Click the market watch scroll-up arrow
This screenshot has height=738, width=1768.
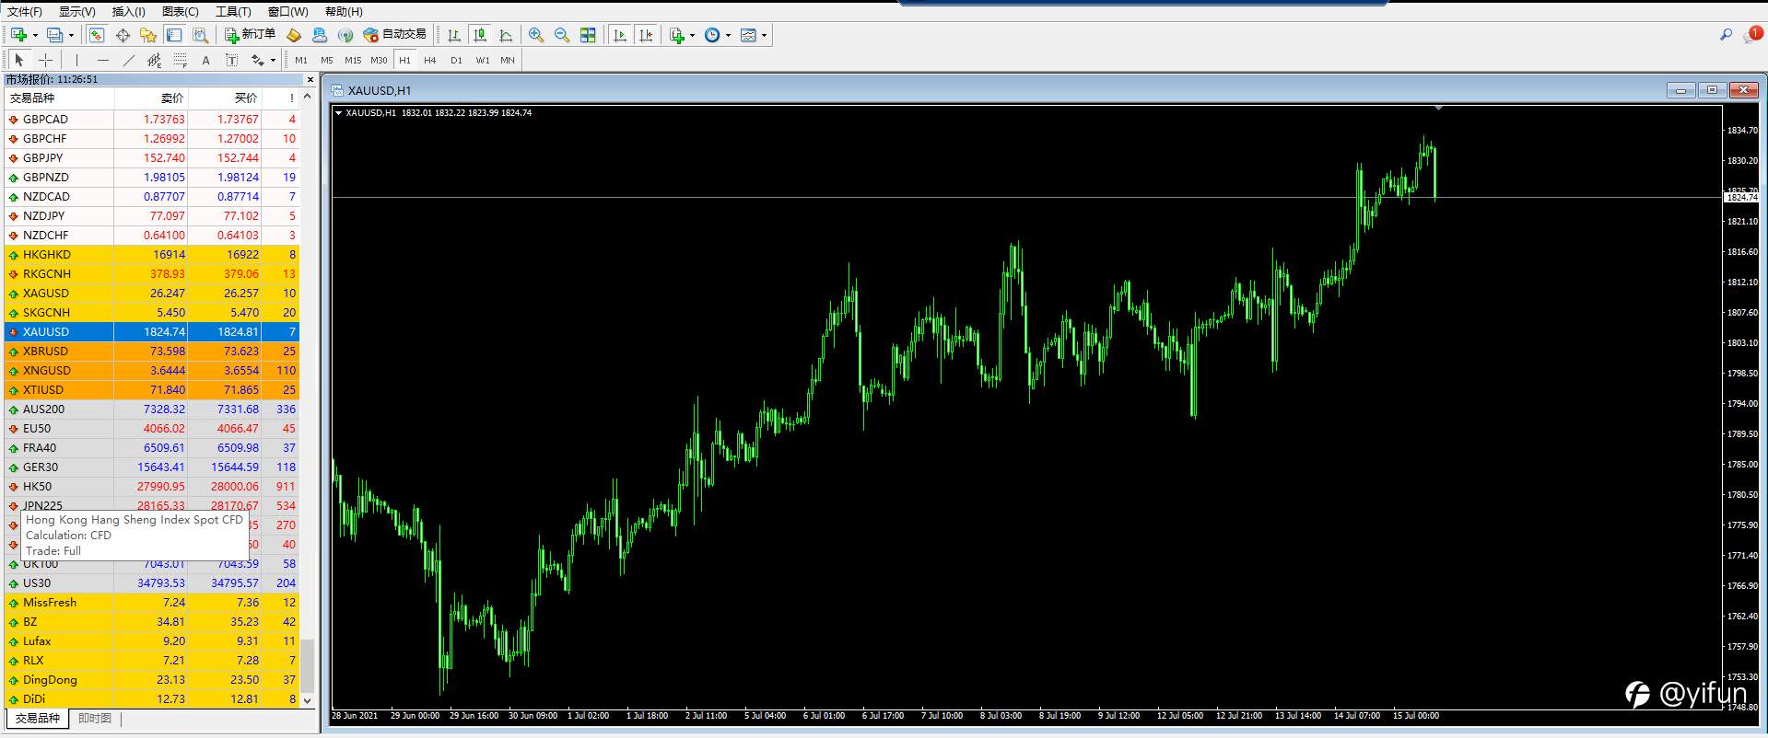pyautogui.click(x=308, y=97)
